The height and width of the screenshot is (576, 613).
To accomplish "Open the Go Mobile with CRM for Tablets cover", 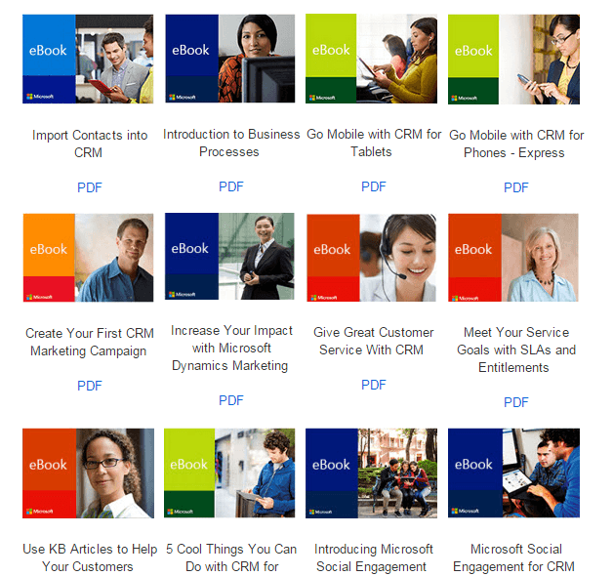I will point(371,59).
